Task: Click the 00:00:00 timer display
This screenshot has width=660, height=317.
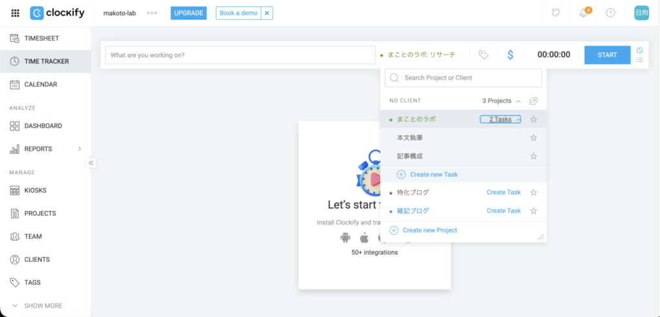Action: click(x=554, y=55)
